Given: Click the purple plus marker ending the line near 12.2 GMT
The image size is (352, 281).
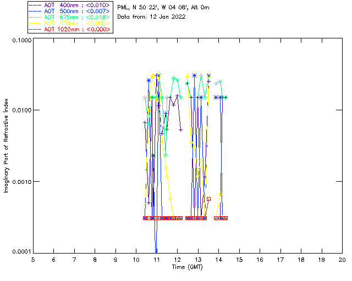Looking at the screenshot, I should pos(180,130).
